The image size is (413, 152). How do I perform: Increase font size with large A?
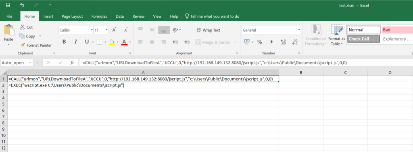tap(114, 30)
